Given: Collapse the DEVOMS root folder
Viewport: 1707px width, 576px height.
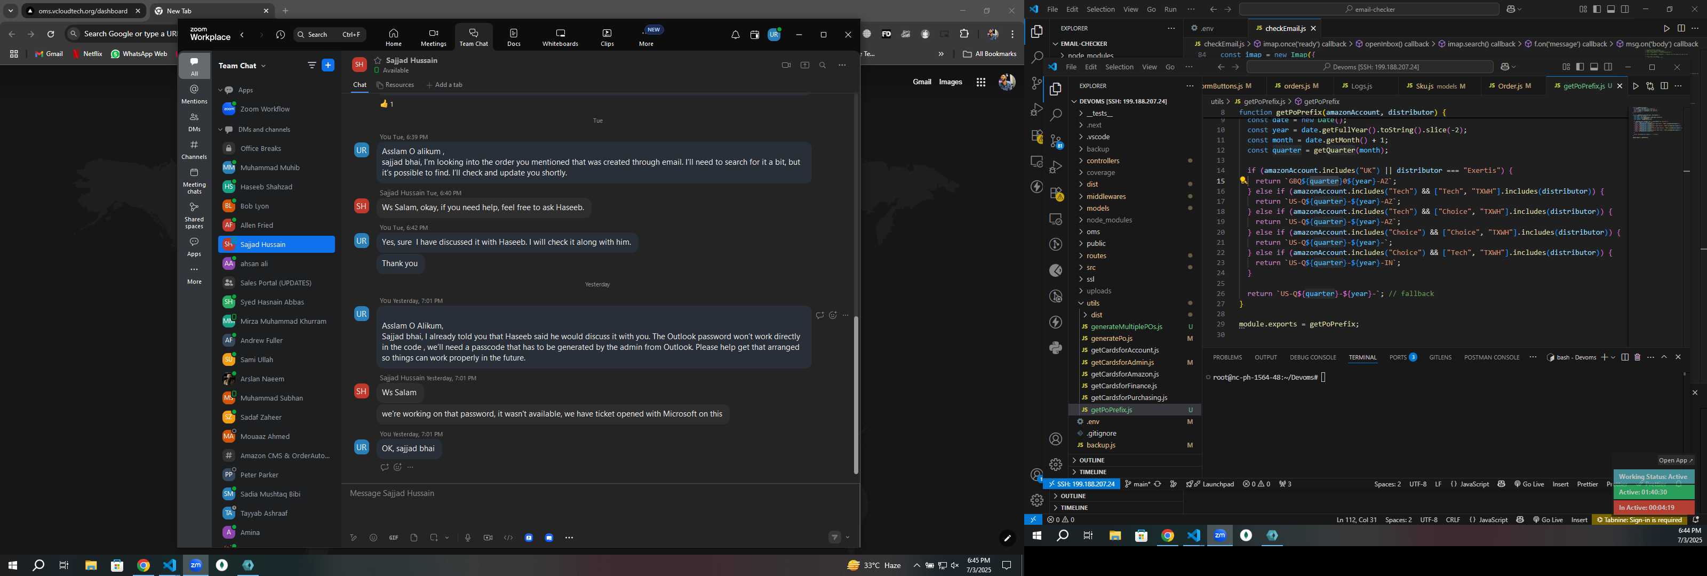Looking at the screenshot, I should point(1122,101).
